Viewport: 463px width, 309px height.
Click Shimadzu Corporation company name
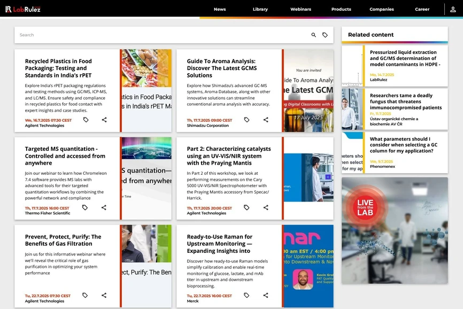(x=207, y=126)
